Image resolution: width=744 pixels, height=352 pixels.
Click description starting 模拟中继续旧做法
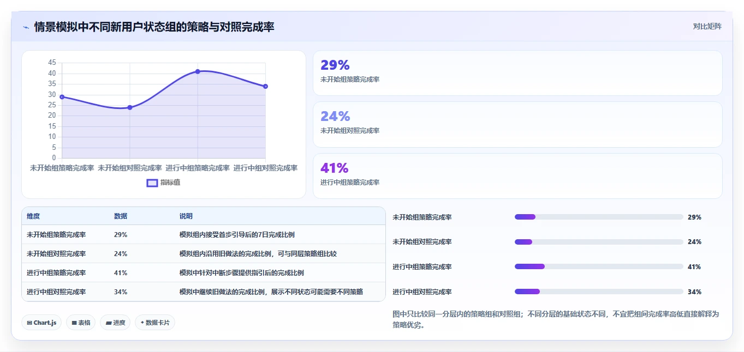click(x=271, y=292)
